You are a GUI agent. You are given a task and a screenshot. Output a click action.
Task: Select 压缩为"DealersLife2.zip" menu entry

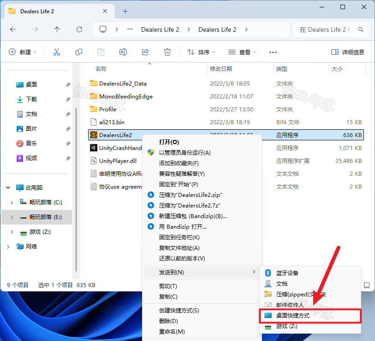202,195
